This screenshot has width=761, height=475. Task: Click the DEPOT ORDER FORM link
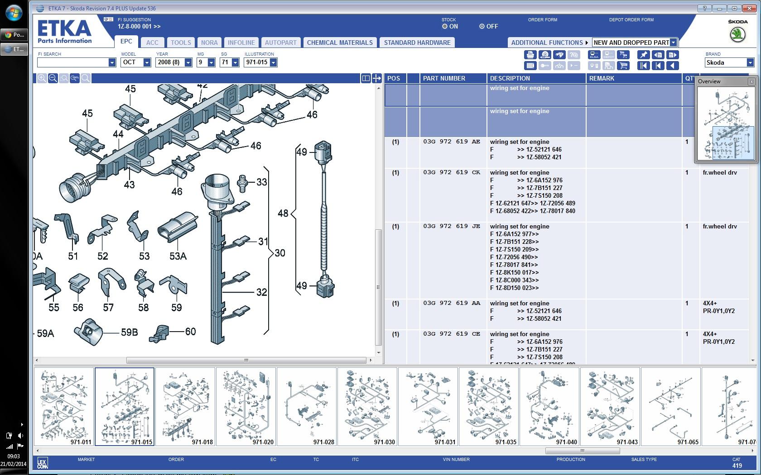(631, 19)
